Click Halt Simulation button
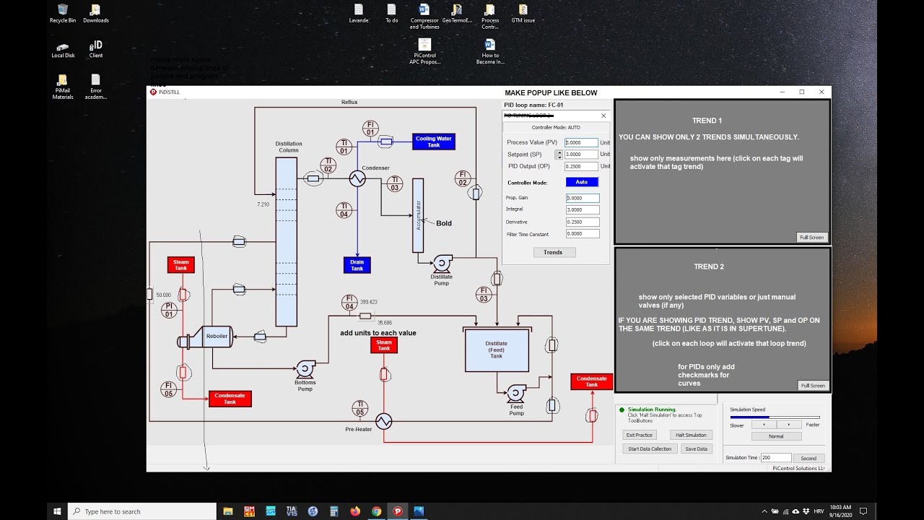This screenshot has width=924, height=520. point(691,435)
